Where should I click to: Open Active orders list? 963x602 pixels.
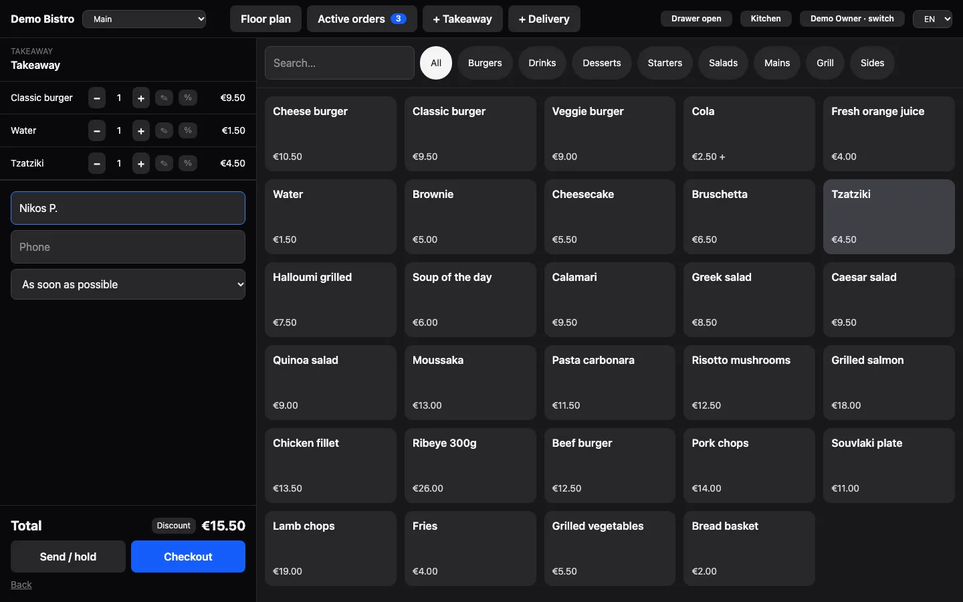(362, 19)
